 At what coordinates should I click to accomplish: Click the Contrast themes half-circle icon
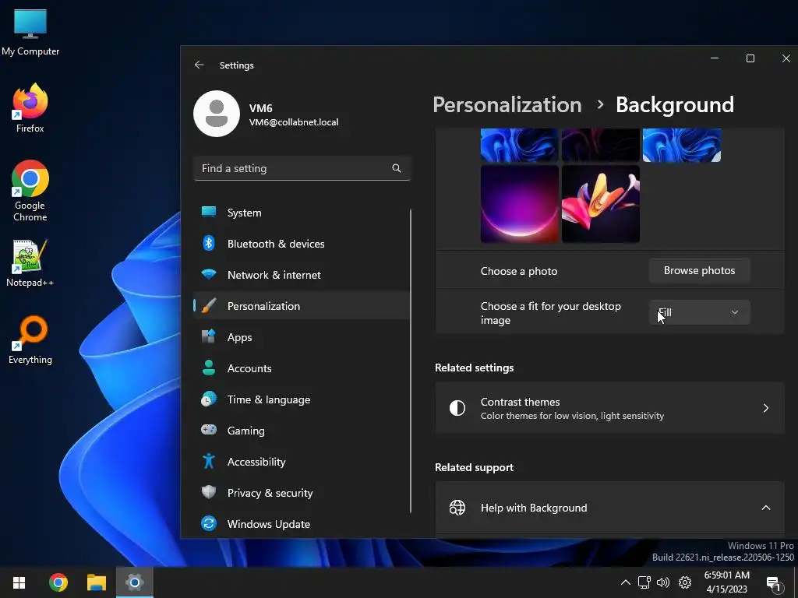click(457, 408)
